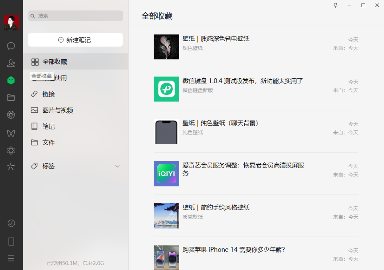Screen dimensions: 384x270
Task: Click the magnifier search icon
Action: point(33,16)
